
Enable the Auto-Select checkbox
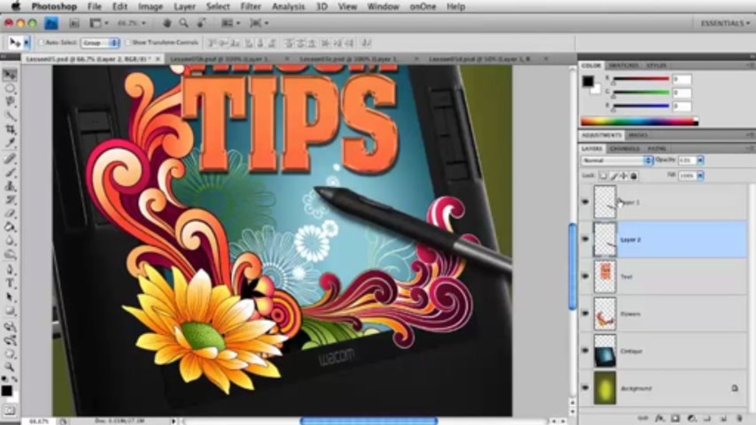pos(41,42)
